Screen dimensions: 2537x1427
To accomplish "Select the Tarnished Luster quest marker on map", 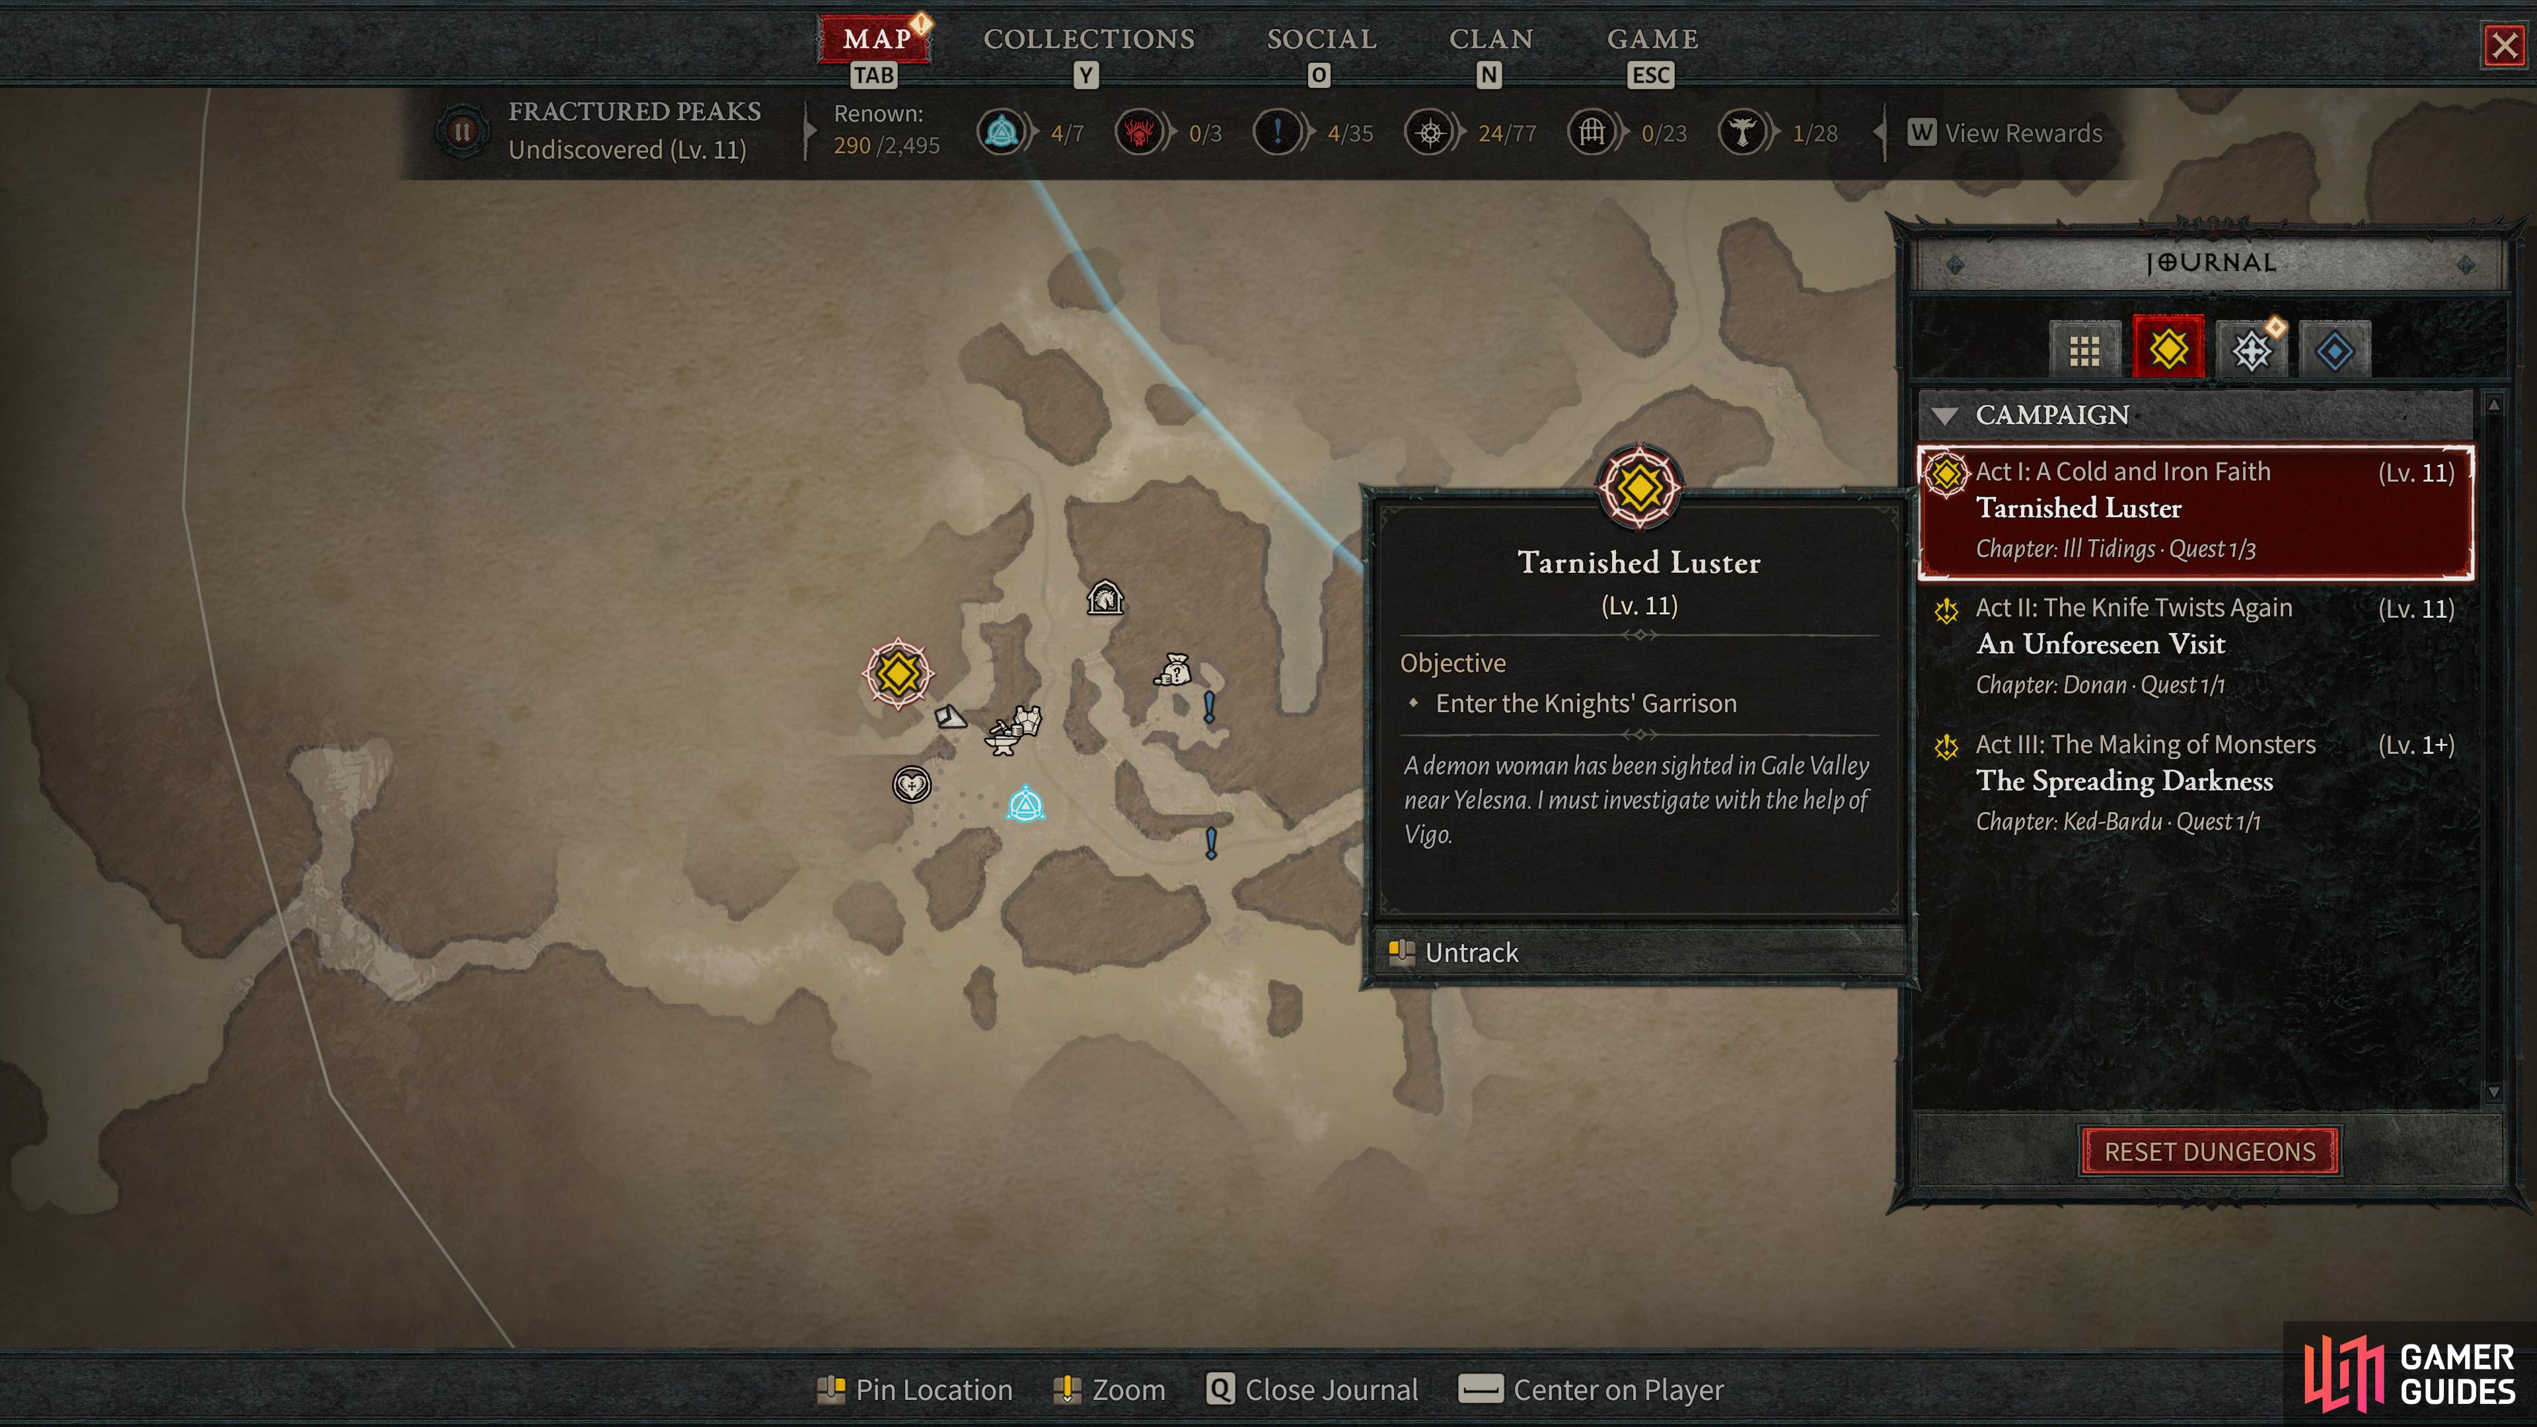I will tap(899, 674).
